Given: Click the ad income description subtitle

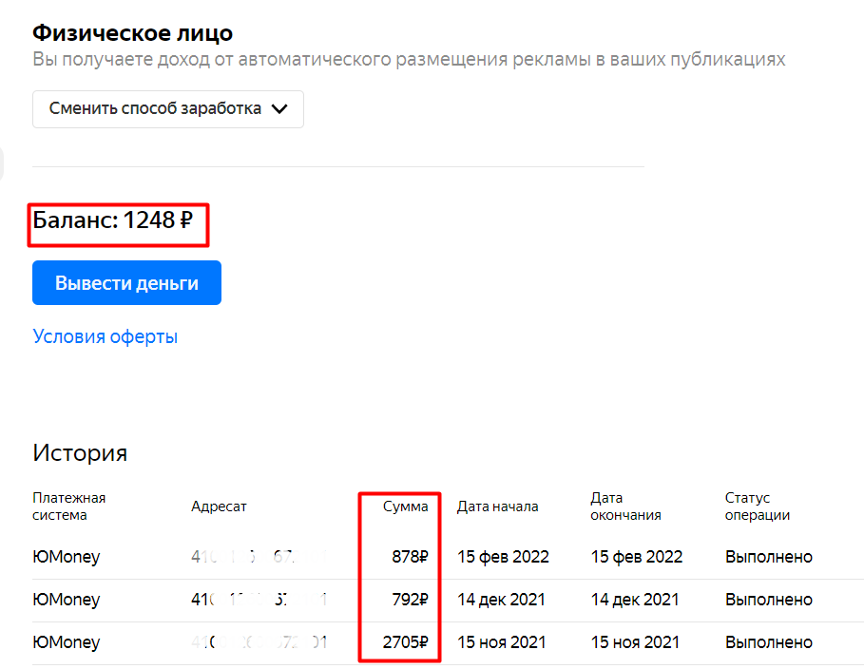Looking at the screenshot, I should point(409,60).
